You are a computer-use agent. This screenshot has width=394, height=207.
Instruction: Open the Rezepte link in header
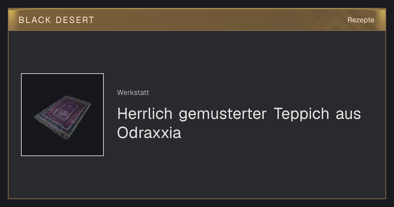click(x=361, y=20)
